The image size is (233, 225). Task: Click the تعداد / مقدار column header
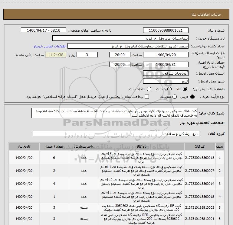pos(54,146)
